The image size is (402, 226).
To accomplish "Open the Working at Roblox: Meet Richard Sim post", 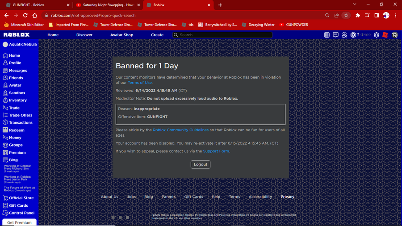I will (x=17, y=168).
